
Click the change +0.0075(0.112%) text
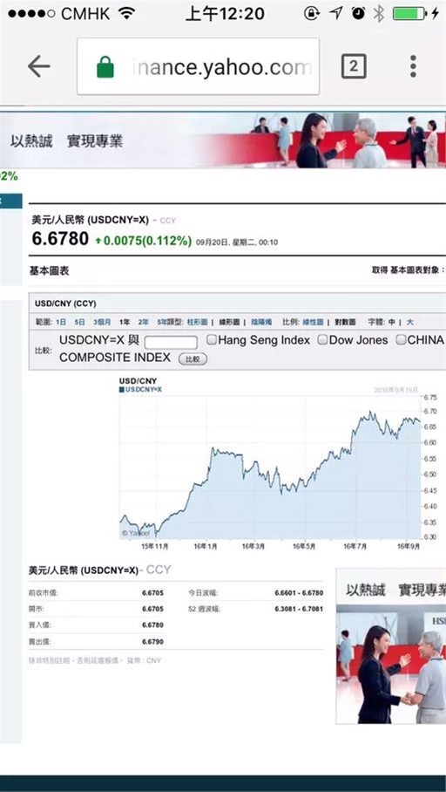(143, 241)
